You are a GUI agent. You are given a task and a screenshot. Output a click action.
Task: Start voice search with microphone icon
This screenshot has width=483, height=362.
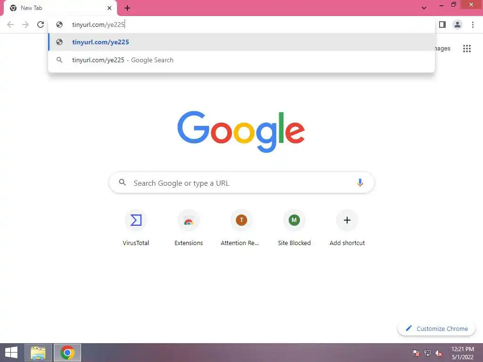(360, 182)
